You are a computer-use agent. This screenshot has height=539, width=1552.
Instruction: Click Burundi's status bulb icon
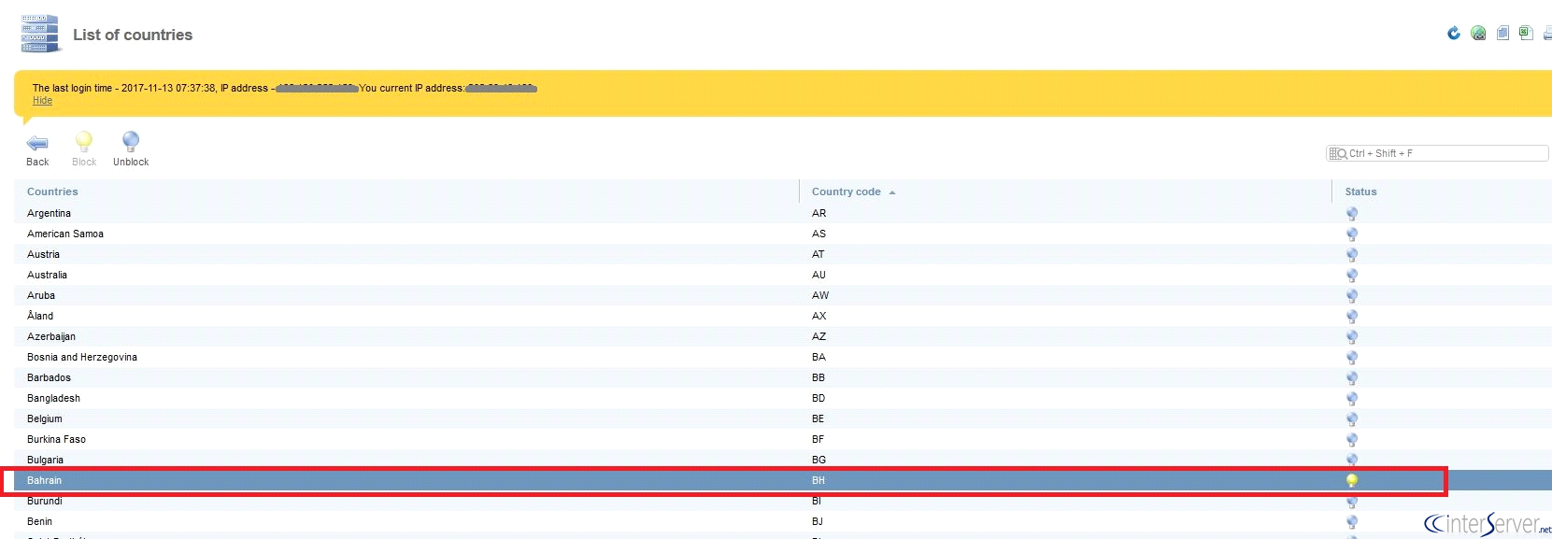coord(1352,502)
